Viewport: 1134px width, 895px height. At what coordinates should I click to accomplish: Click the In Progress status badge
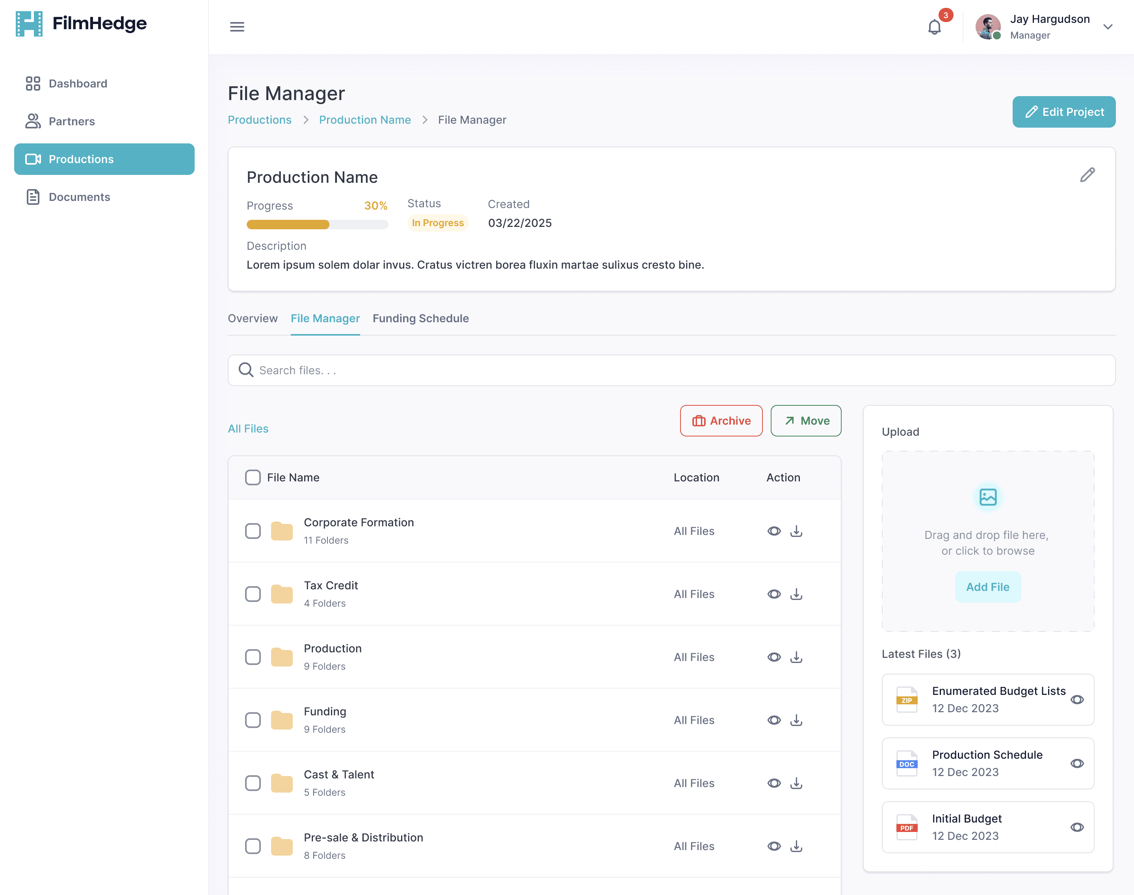pyautogui.click(x=438, y=223)
